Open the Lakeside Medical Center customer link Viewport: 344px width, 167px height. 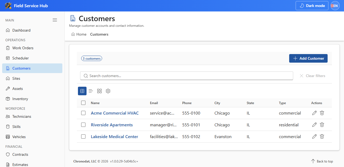(x=114, y=136)
